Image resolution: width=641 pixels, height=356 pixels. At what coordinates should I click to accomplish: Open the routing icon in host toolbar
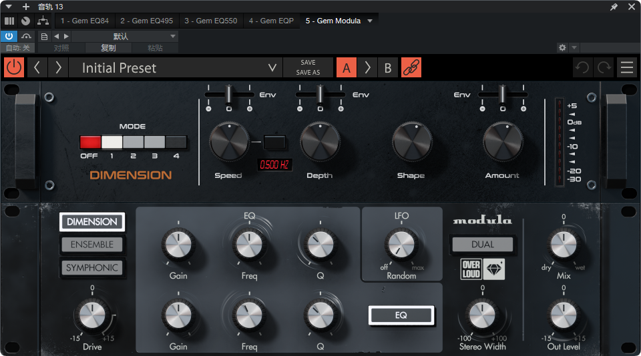[x=43, y=21]
